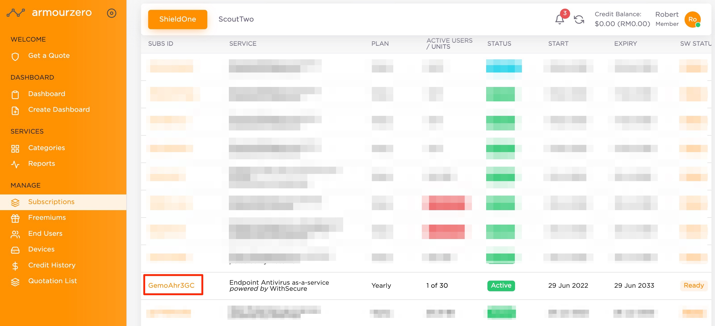Click the SUBS ID column header
The image size is (715, 326).
[x=160, y=44]
